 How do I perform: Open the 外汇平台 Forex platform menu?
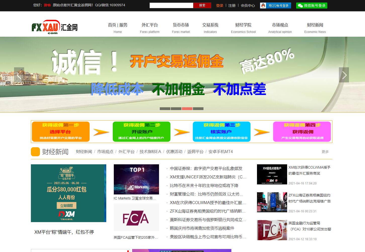(x=150, y=28)
